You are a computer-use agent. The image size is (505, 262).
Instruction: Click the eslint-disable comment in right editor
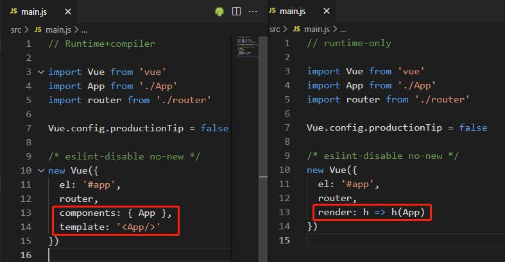click(383, 156)
